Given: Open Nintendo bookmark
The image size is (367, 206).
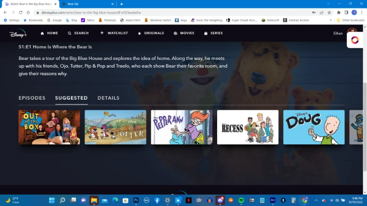Looking at the screenshot, I should tap(107, 20).
